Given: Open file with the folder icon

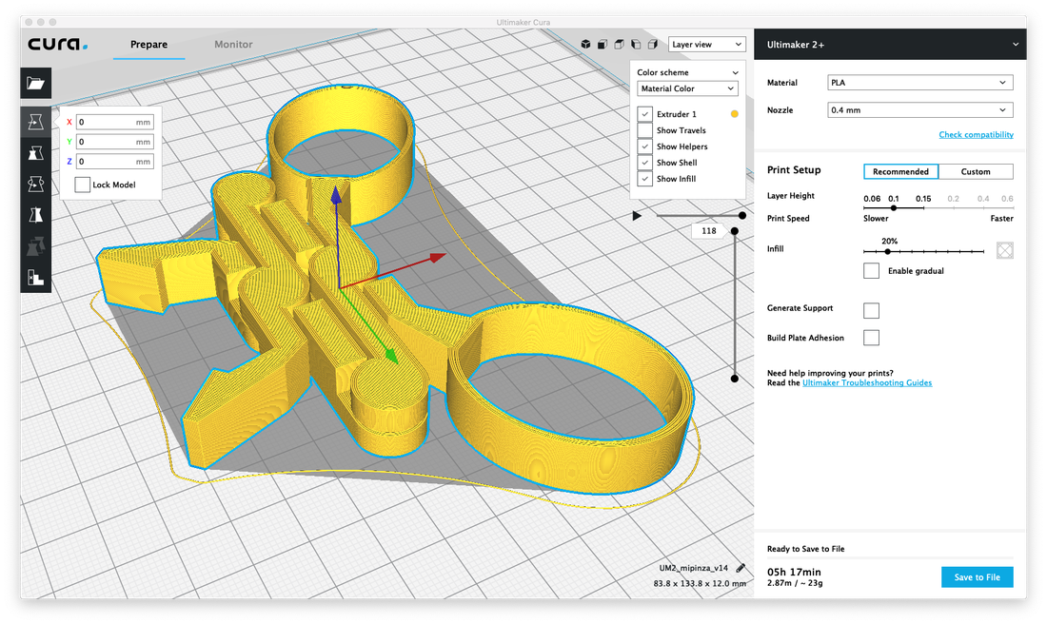Looking at the screenshot, I should click(x=35, y=84).
